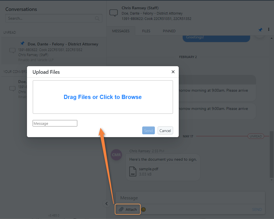Select the MESSAGES tab
The image size is (274, 219).
tap(121, 31)
